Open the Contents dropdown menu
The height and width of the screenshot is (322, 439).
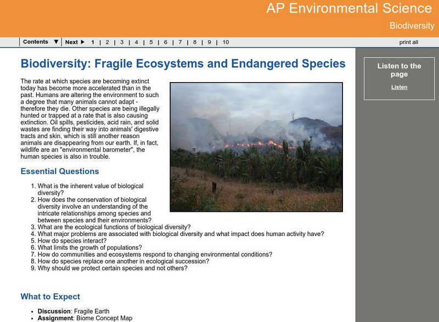point(36,42)
